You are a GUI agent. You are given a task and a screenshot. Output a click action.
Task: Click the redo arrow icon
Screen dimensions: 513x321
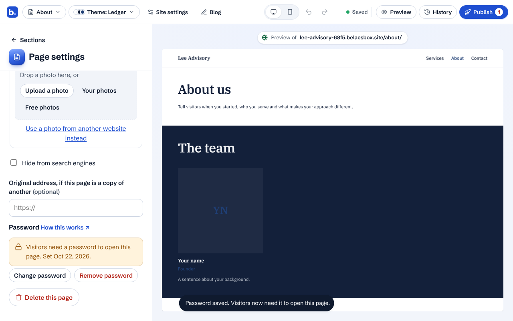pos(325,12)
